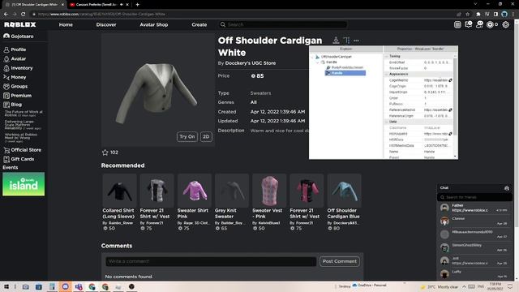519x292 pixels.
Task: Focus the Roblox search field
Action: [283, 24]
